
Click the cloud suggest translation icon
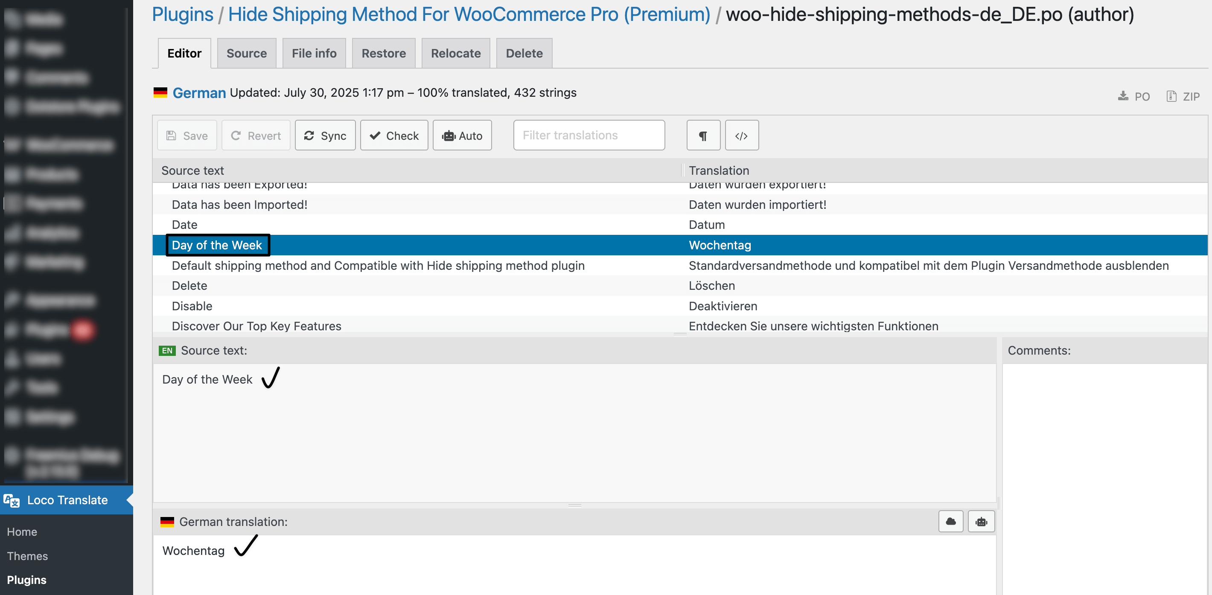[x=950, y=521]
